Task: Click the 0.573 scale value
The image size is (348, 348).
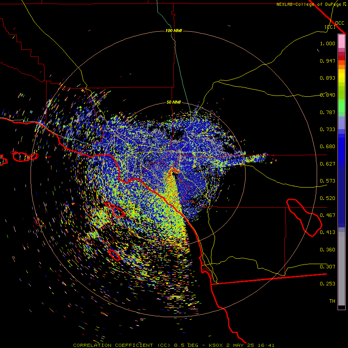Action: [x=328, y=181]
